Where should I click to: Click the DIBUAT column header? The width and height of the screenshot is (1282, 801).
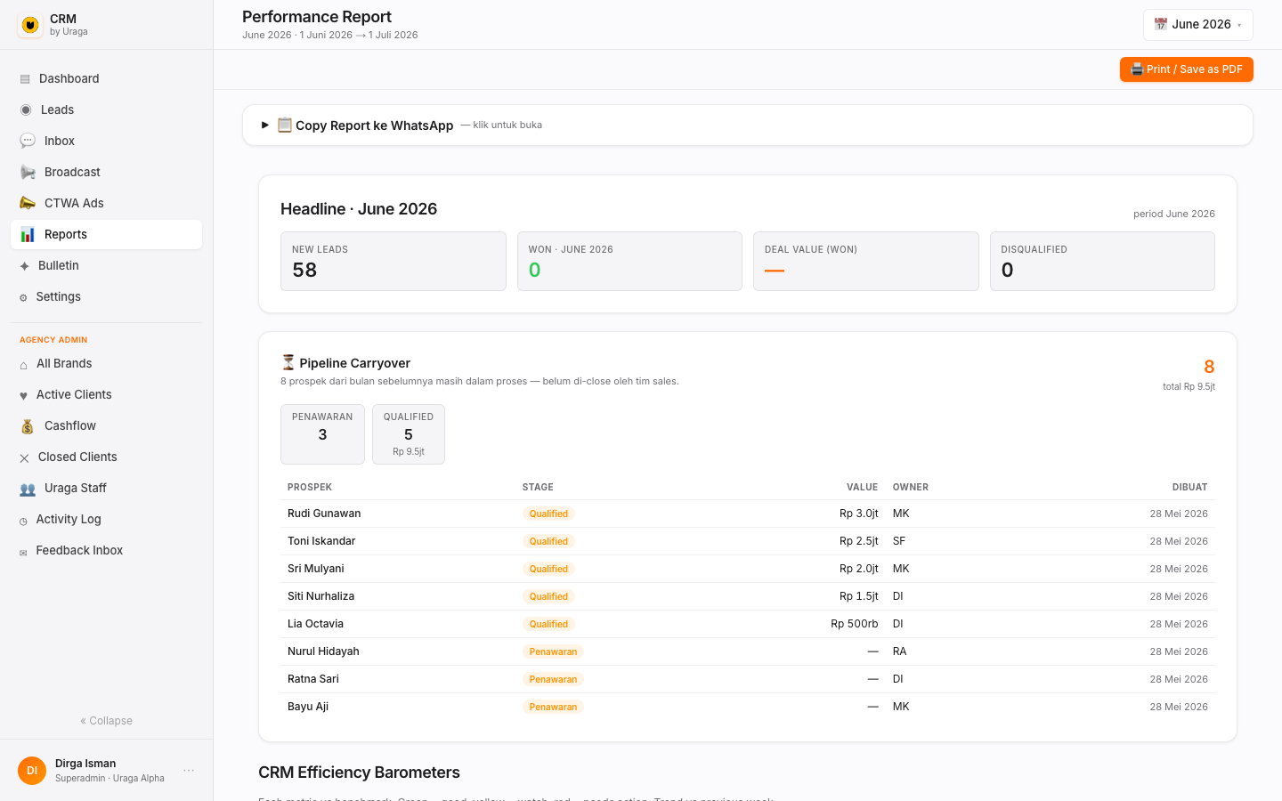pos(1190,487)
